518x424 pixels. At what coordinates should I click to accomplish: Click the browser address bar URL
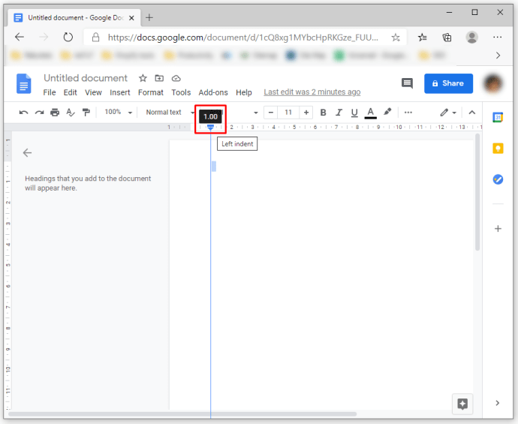(x=243, y=38)
